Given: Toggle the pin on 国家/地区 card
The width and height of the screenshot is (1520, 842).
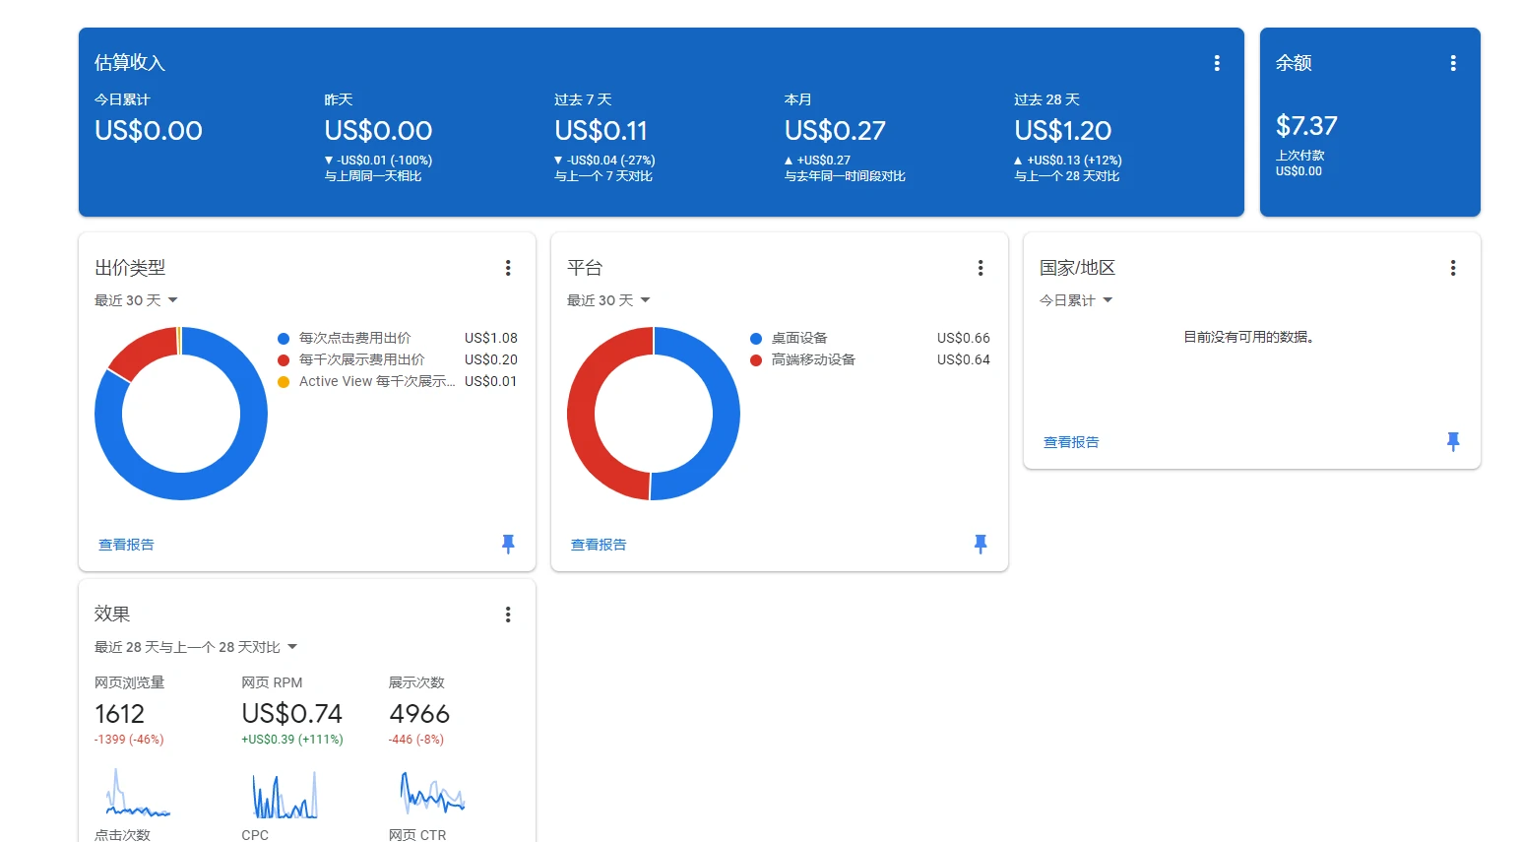Looking at the screenshot, I should 1453,441.
